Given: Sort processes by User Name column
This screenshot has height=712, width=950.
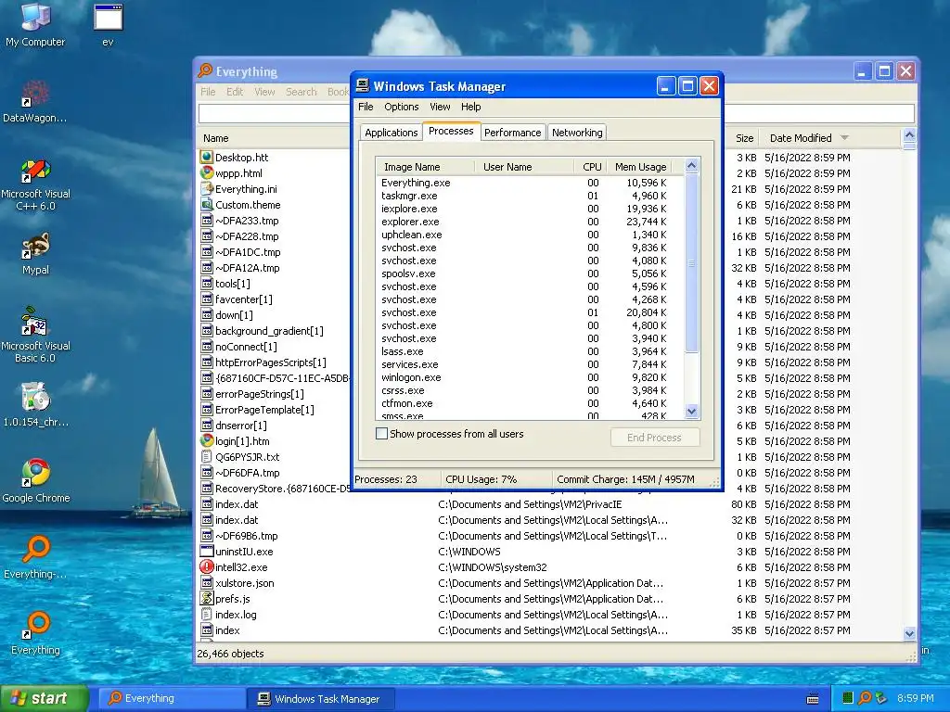Looking at the screenshot, I should click(525, 167).
